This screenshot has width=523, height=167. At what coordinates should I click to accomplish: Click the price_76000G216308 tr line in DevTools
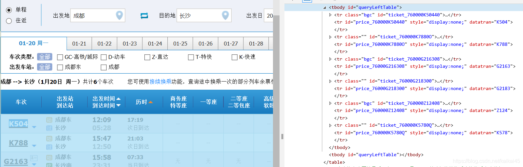click(425, 66)
